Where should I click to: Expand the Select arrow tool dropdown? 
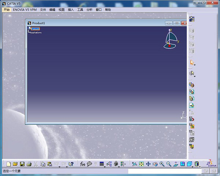(x=195, y=65)
